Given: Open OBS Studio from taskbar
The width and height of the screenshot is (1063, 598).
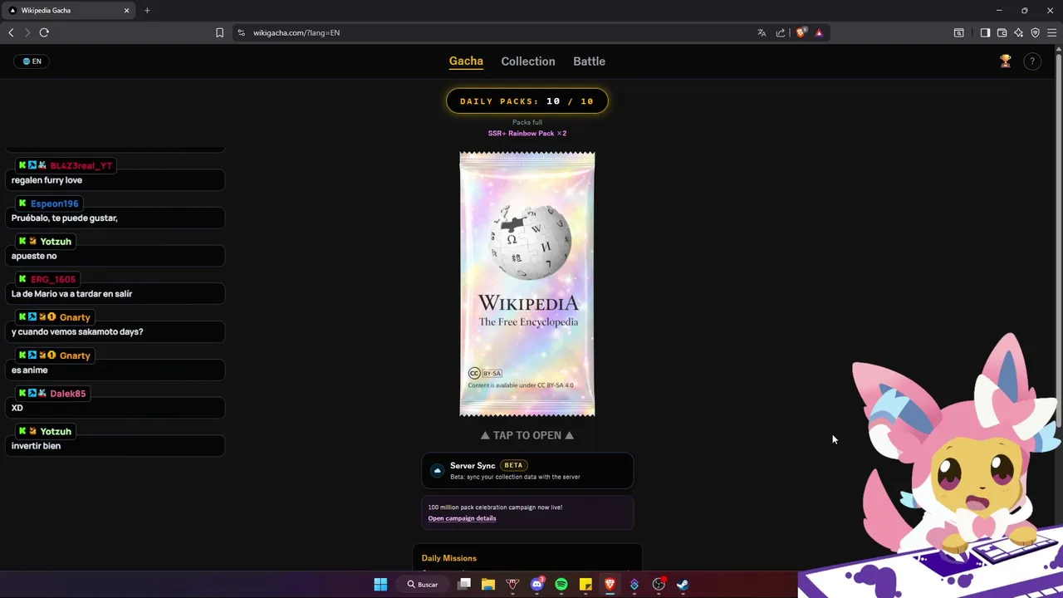Looking at the screenshot, I should tap(659, 585).
